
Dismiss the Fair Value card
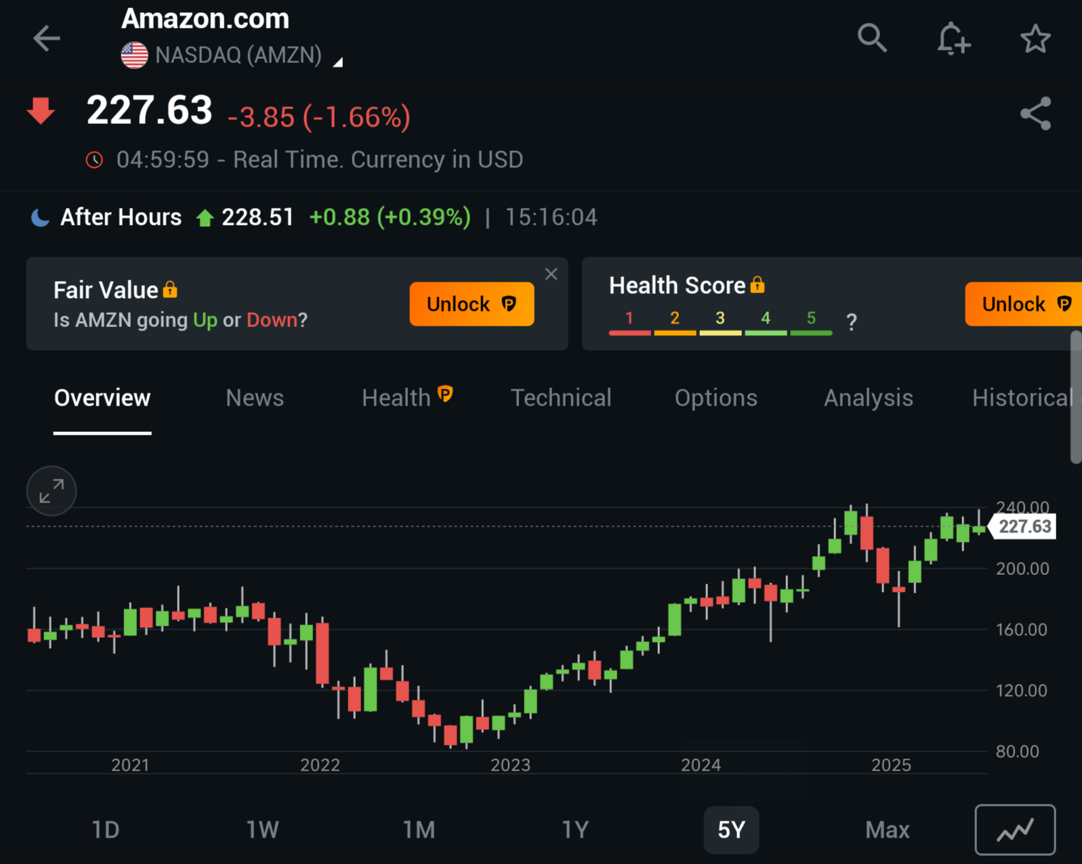point(551,274)
